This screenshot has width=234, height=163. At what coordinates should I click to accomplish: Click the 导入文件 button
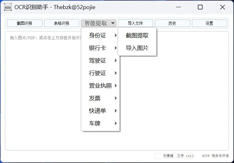pos(136,23)
